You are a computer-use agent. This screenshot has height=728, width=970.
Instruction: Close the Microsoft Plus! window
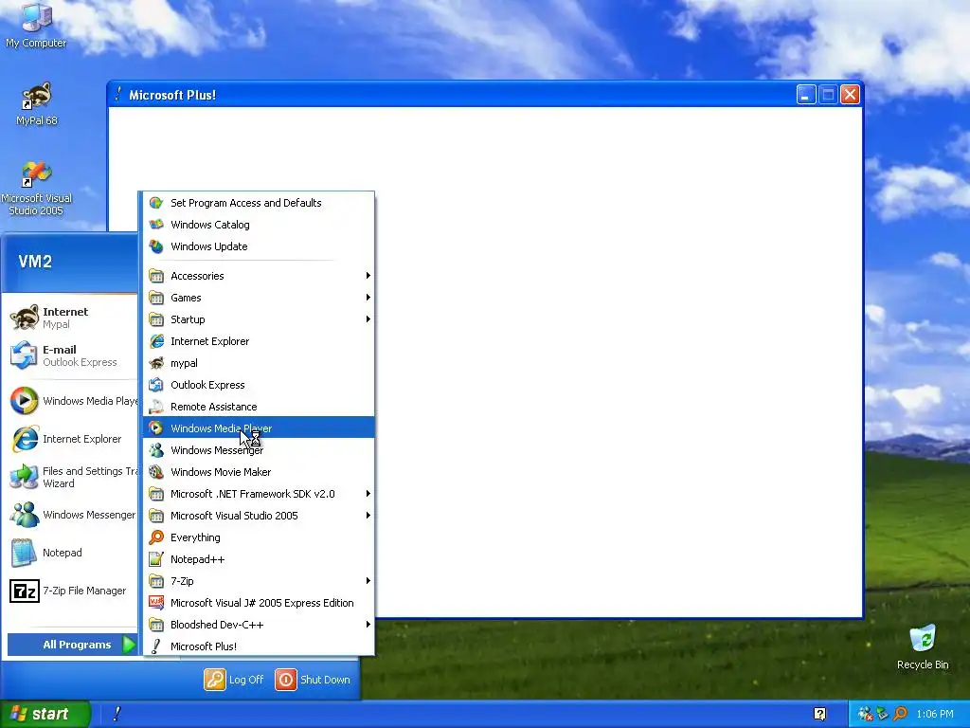[850, 95]
